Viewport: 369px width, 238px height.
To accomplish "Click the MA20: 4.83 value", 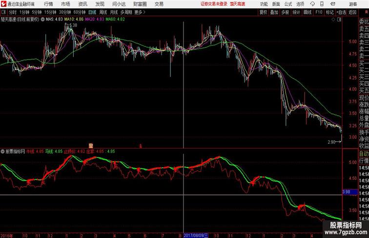I will (94, 20).
